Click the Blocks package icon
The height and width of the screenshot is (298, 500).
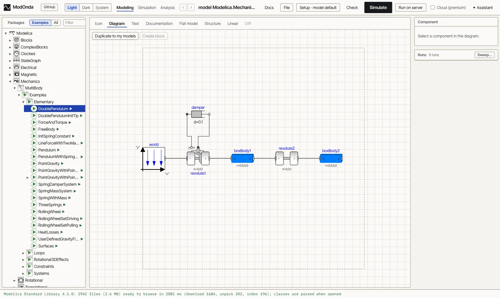(16, 40)
